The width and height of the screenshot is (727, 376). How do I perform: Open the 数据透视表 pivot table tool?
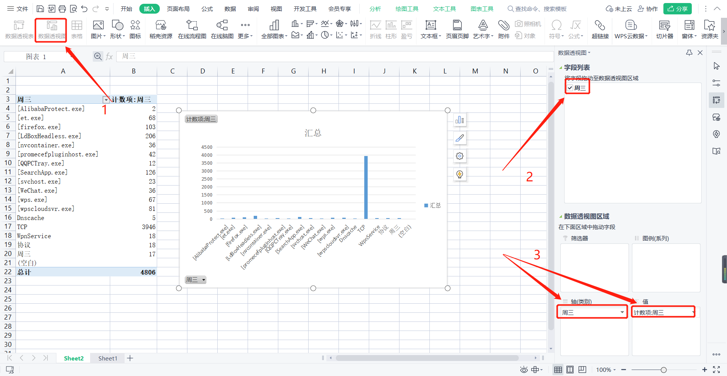tap(19, 30)
